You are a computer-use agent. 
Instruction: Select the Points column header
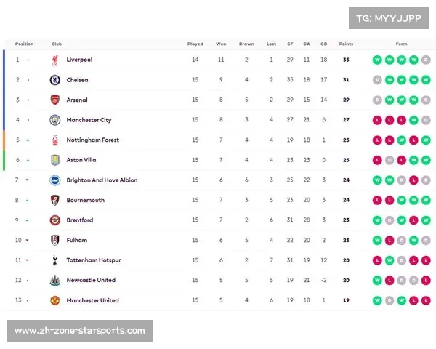pos(346,44)
